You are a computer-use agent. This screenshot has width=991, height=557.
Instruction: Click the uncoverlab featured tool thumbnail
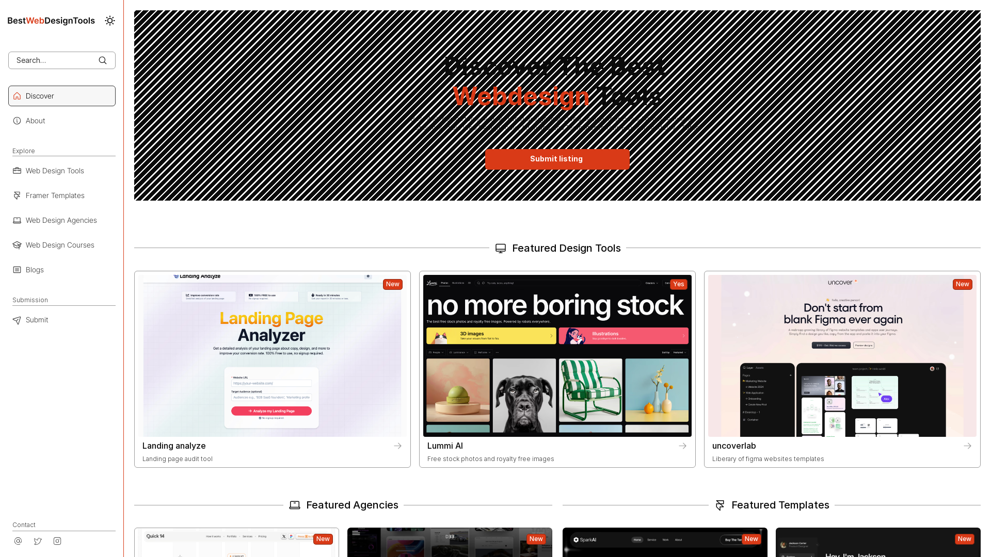(x=842, y=355)
